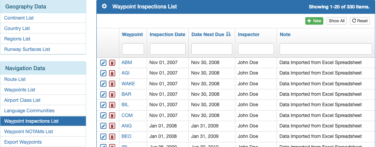Viewport: 376px width, 147px height.
Task: Focus the Waypoint filter input field
Action: point(133,49)
